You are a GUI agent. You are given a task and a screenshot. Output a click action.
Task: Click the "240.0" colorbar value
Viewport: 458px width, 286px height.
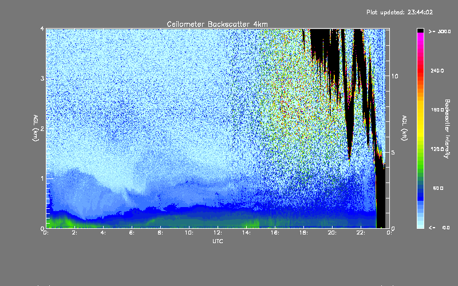tap(437, 70)
